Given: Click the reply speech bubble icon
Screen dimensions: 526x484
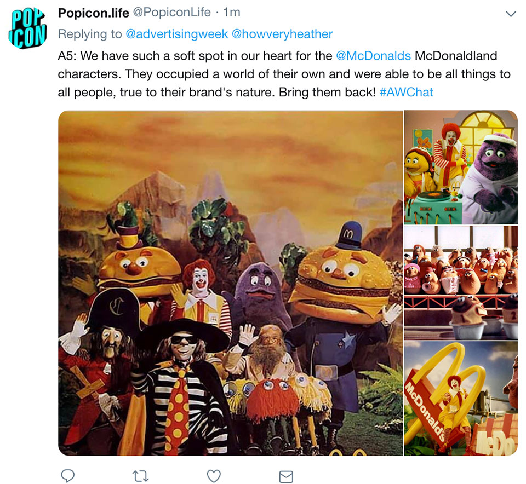Looking at the screenshot, I should [x=67, y=476].
